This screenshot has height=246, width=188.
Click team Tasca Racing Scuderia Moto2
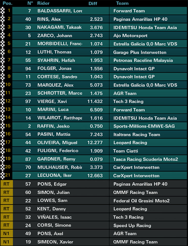click(x=146, y=159)
